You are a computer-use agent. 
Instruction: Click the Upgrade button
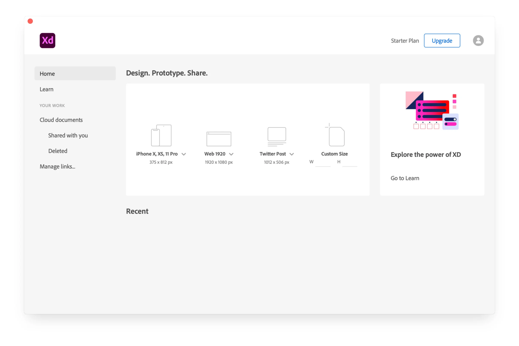[x=442, y=40]
